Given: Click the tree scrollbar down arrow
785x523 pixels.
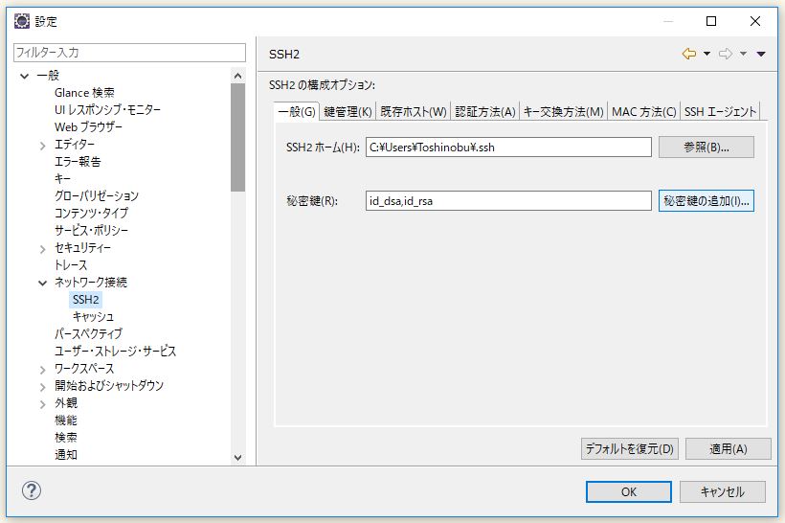Looking at the screenshot, I should [237, 457].
